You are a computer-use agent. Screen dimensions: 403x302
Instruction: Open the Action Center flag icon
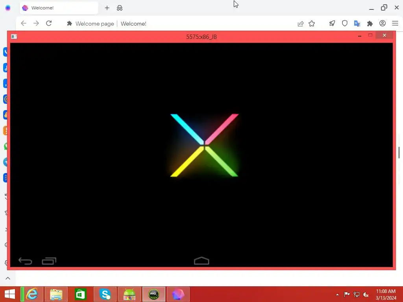click(x=347, y=294)
